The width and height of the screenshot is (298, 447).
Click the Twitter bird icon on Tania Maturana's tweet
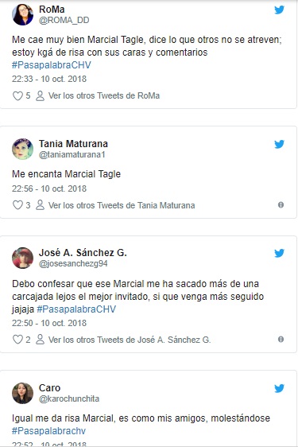(279, 144)
